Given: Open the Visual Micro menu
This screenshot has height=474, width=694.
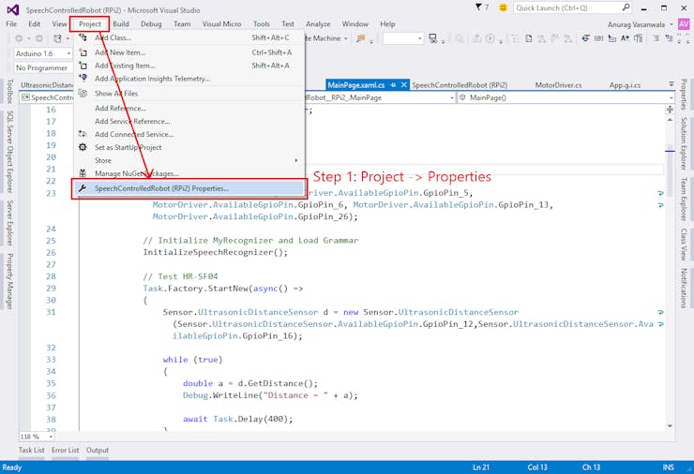Looking at the screenshot, I should [221, 23].
